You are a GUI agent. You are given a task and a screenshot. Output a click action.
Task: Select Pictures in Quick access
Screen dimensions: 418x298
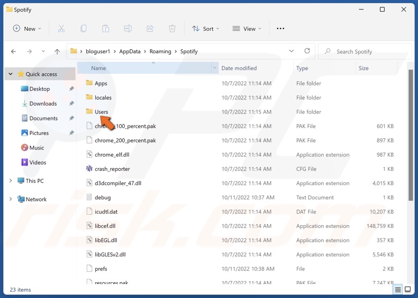39,133
